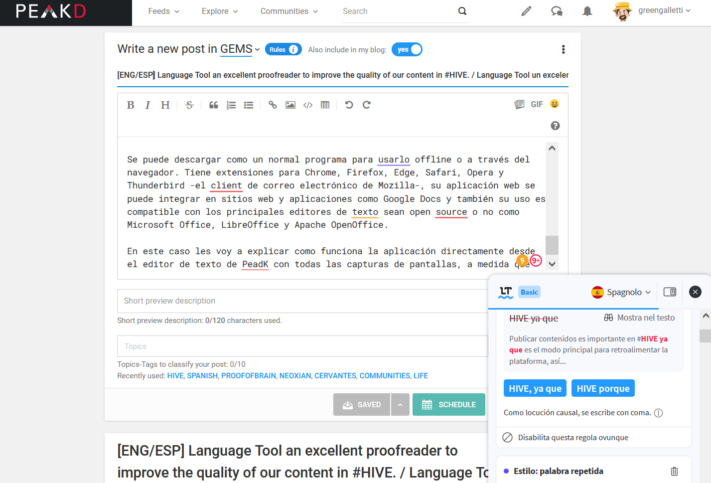
Task: Toggle LanguageTool side panel layout icon
Action: pos(670,292)
